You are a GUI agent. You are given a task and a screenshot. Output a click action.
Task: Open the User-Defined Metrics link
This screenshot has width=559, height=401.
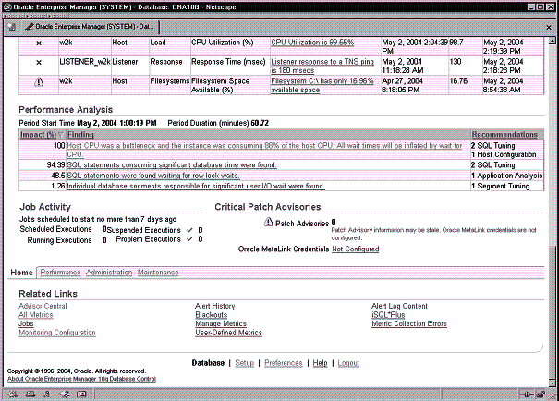(x=228, y=333)
